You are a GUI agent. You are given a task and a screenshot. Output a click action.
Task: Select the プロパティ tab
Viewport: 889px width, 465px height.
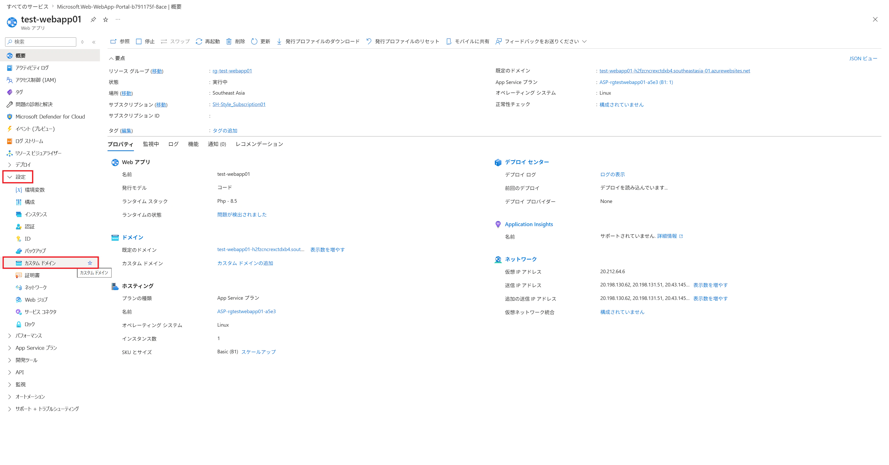coord(120,144)
